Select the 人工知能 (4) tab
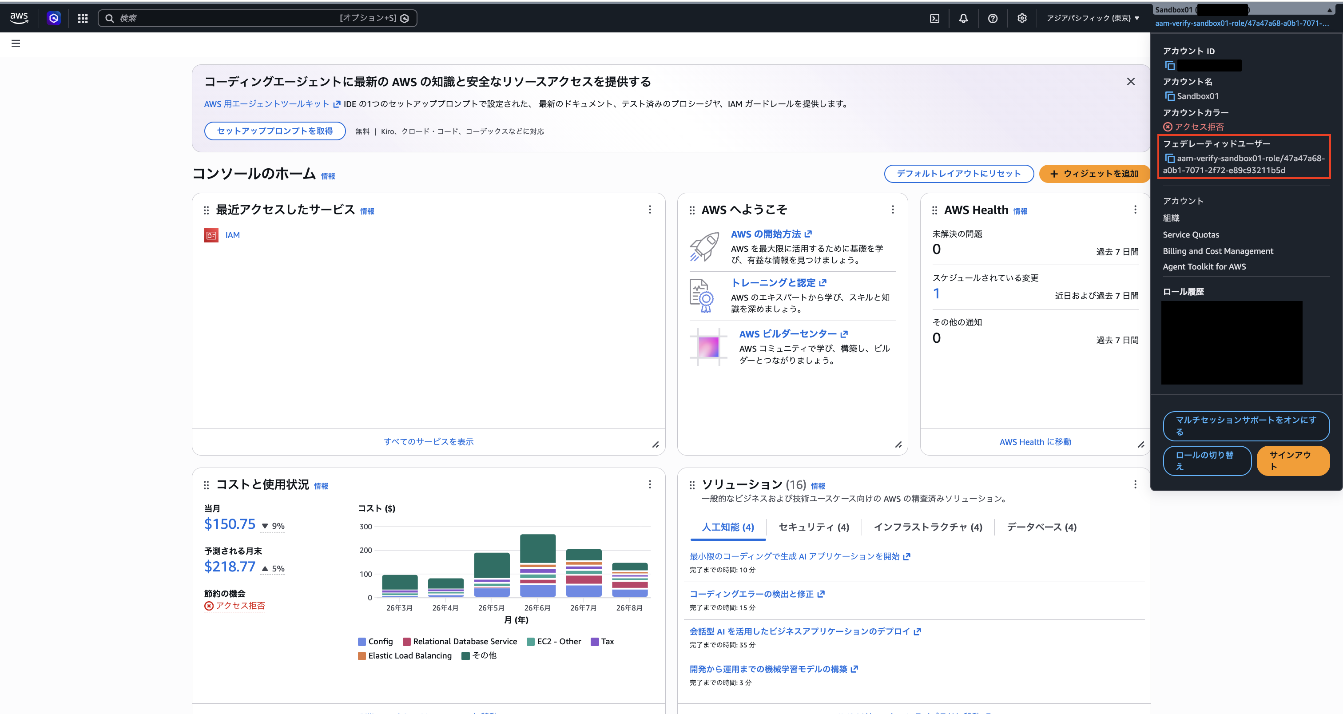 728,528
